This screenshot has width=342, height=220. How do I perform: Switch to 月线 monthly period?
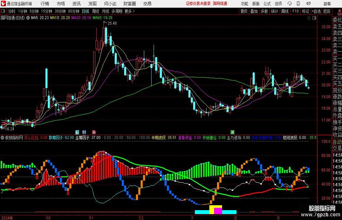[105, 11]
